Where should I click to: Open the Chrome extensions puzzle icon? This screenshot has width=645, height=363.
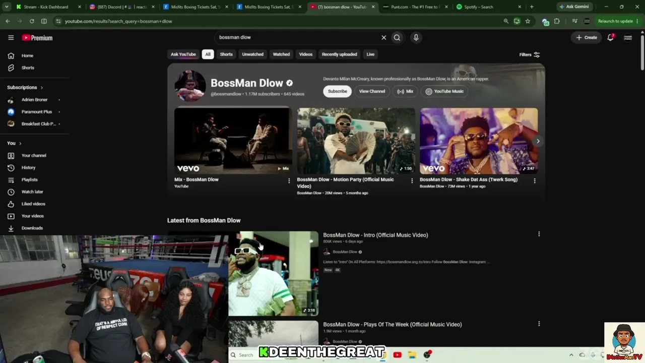[x=557, y=21]
